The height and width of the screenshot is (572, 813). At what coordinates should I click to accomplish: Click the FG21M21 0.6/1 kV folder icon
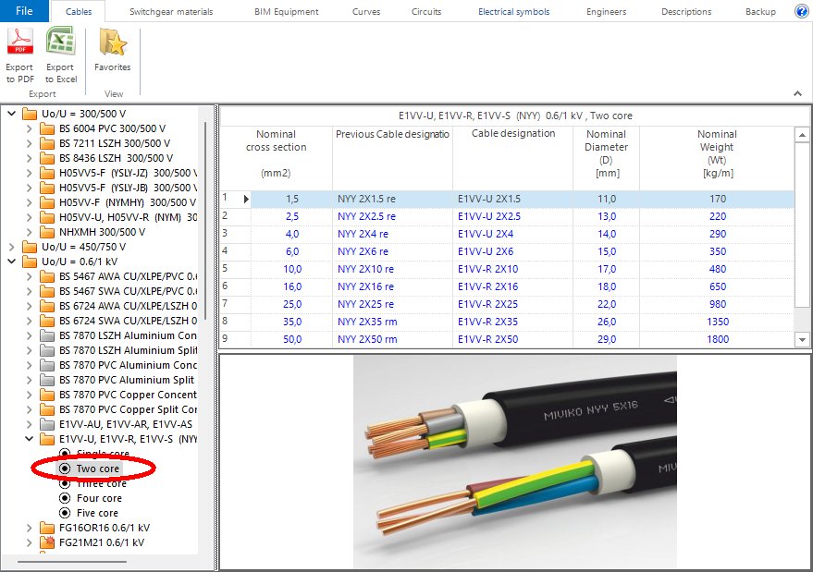click(47, 542)
